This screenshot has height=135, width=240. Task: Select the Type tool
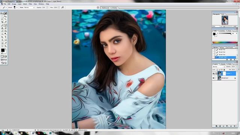(6, 37)
